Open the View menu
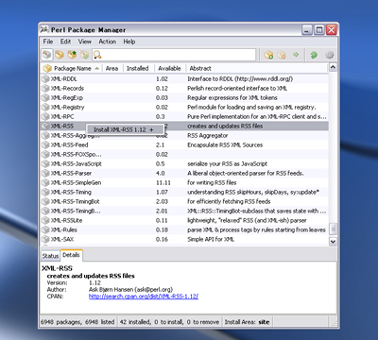Screen dimensions: 378x340 click(85, 42)
